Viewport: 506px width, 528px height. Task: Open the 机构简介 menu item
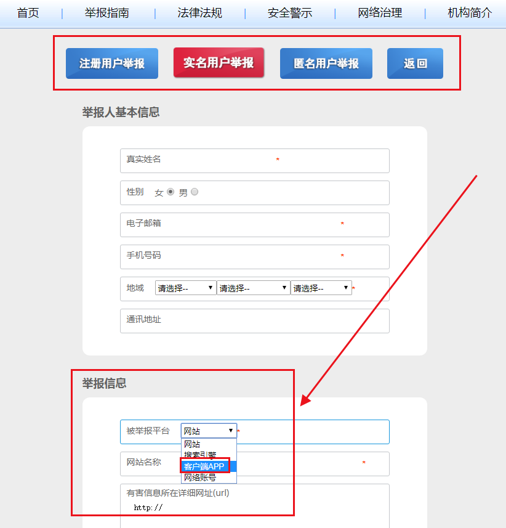(470, 13)
